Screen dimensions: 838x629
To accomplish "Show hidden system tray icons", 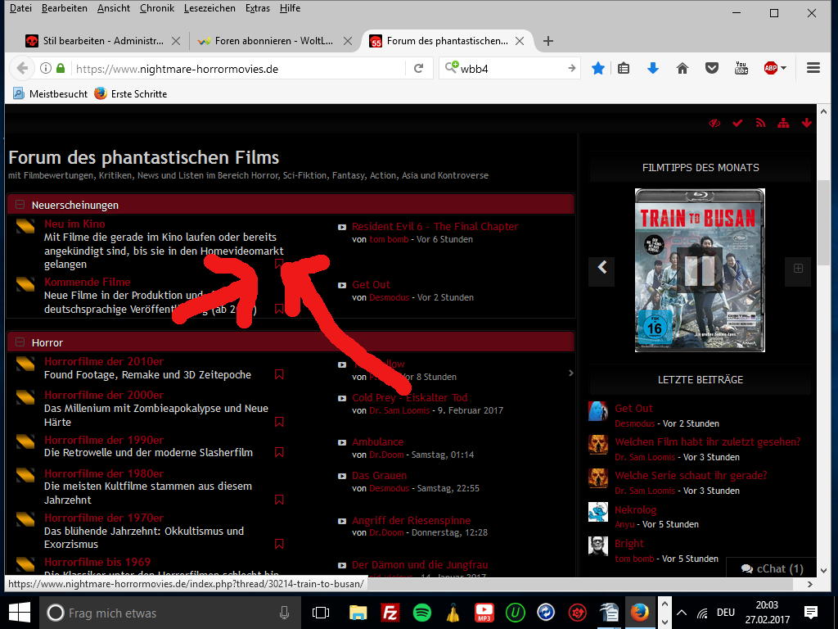I will pyautogui.click(x=682, y=613).
